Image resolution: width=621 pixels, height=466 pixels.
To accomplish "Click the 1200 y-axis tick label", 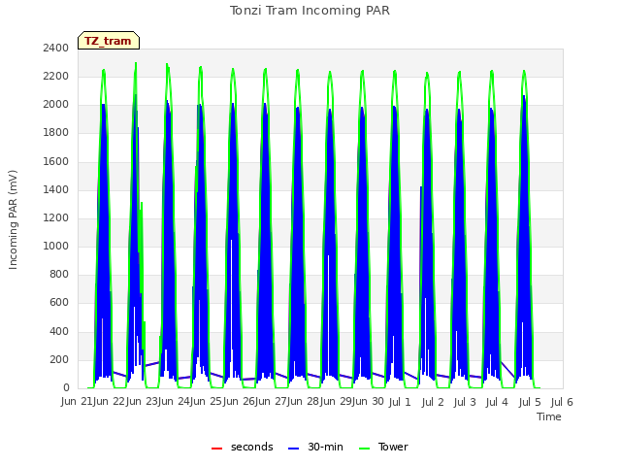I will click(56, 217).
